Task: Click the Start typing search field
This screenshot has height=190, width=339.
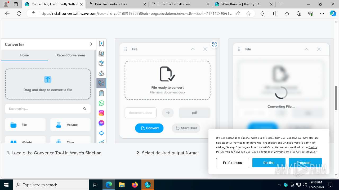Action: click(48, 109)
